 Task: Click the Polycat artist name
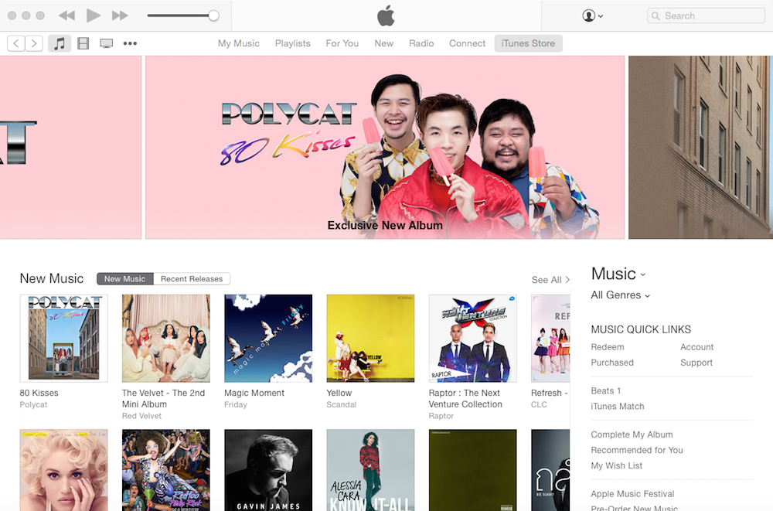click(33, 404)
